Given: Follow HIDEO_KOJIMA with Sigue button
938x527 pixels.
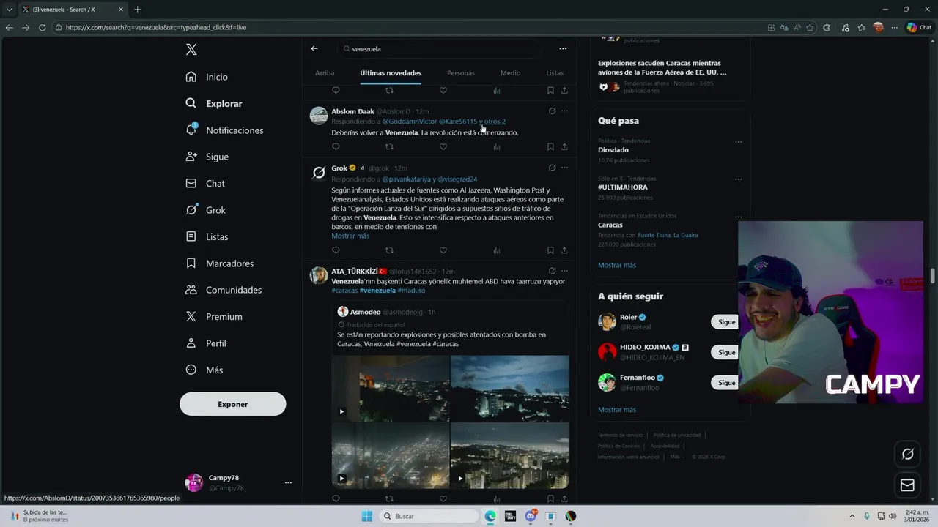Looking at the screenshot, I should [x=725, y=352].
